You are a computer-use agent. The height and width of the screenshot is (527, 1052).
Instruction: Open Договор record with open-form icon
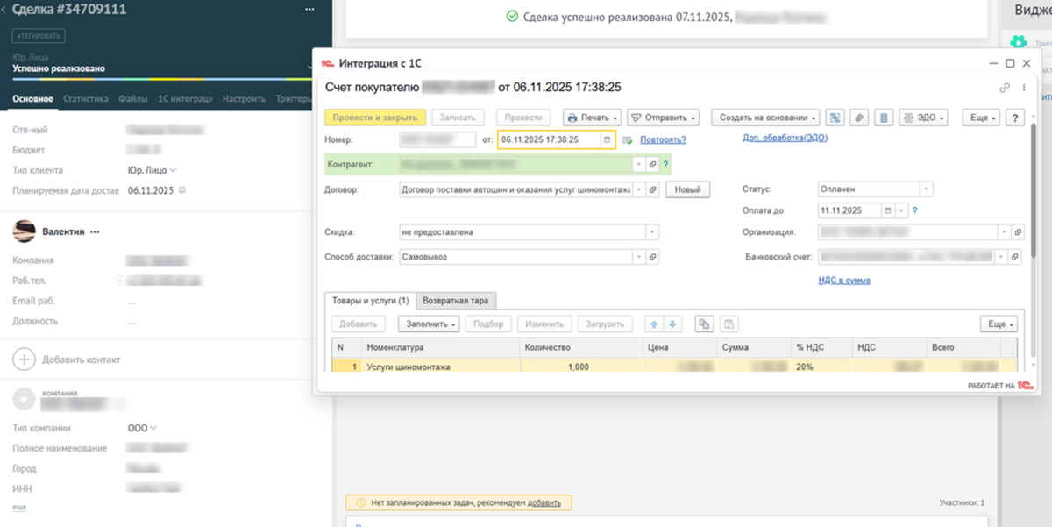[652, 189]
